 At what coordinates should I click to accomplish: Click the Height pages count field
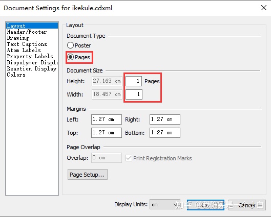click(134, 81)
